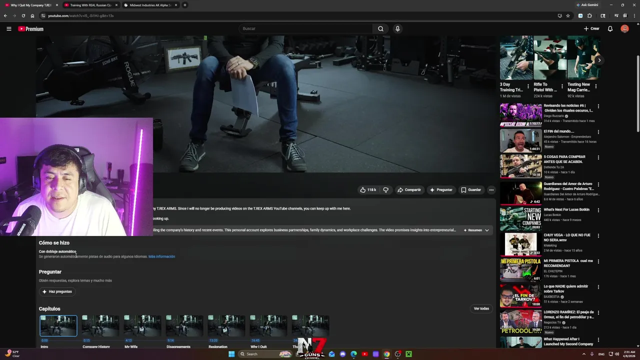The height and width of the screenshot is (360, 640).
Task: Switch to Why I Quit My Company tab
Action: tap(31, 5)
